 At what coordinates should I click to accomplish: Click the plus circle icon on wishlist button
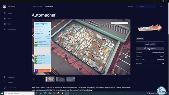tap(145, 48)
